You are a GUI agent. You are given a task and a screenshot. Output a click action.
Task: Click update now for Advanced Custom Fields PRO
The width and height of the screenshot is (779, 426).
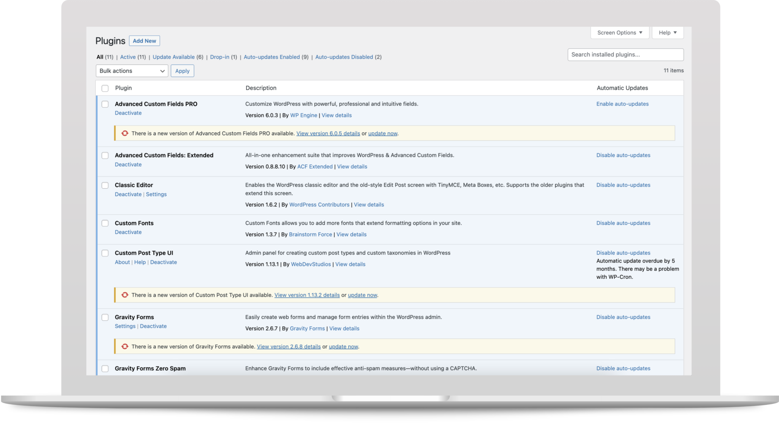pos(383,134)
